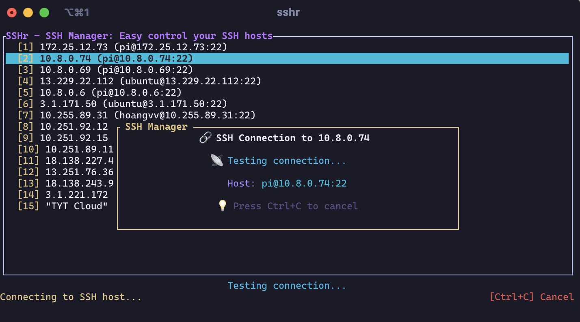Select host entry 10.8.0.6
The width and height of the screenshot is (580, 322).
coord(100,92)
